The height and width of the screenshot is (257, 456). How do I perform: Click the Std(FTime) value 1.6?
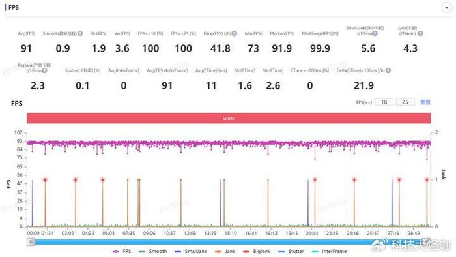245,85
